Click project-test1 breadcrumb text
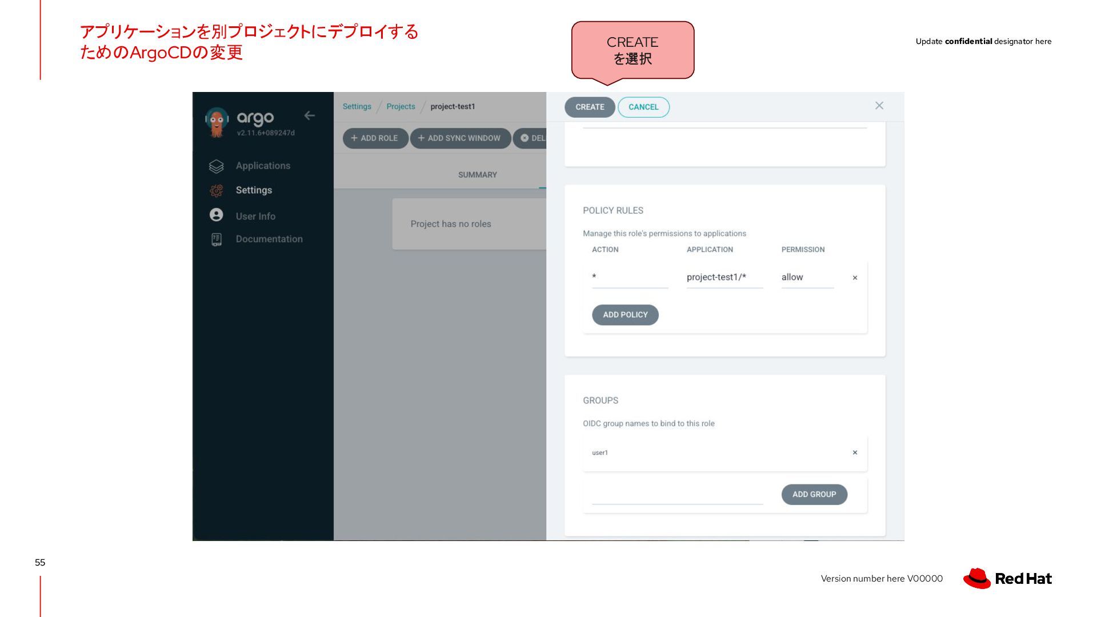Image resolution: width=1097 pixels, height=617 pixels. point(453,106)
